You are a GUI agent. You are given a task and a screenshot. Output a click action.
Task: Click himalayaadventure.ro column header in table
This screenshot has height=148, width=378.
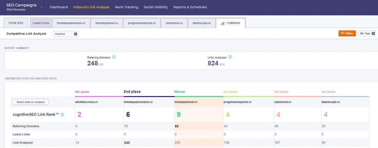tap(138, 102)
